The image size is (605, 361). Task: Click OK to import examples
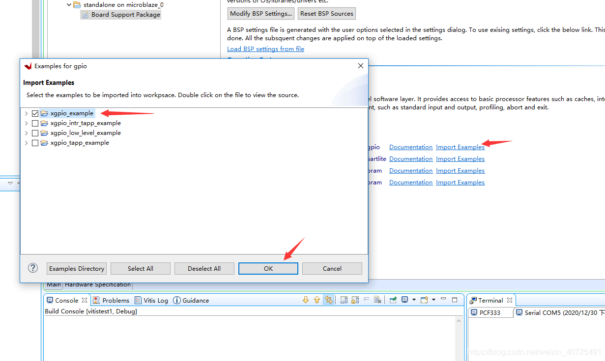[x=268, y=268]
